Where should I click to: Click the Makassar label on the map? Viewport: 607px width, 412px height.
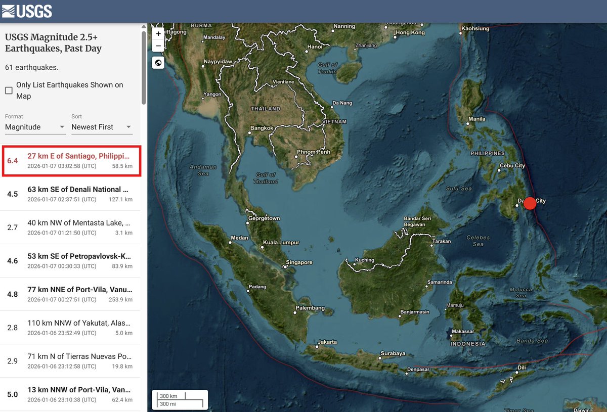(x=464, y=332)
